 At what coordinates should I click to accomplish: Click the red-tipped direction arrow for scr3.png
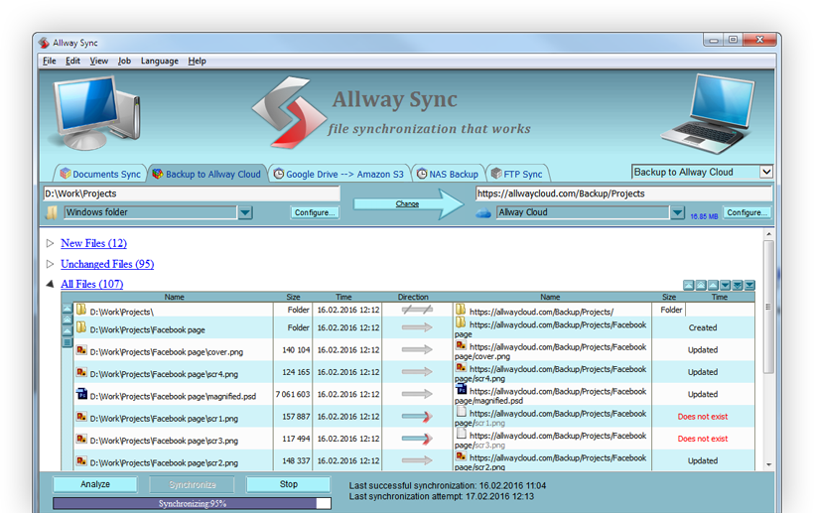[x=417, y=439]
